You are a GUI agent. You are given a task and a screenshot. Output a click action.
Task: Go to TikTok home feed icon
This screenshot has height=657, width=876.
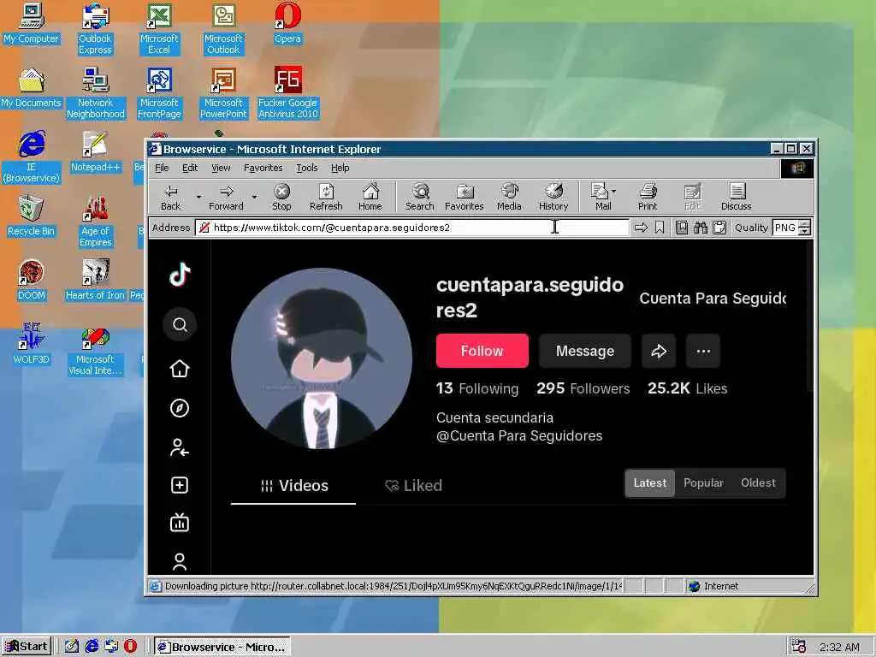[x=180, y=369]
